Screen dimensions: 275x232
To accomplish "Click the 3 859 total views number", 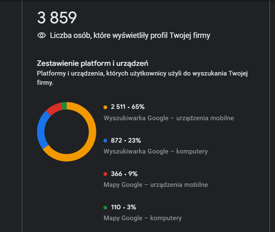I will [x=57, y=18].
